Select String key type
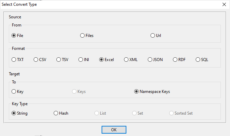Screen dimensions: 230x136 tap(14, 113)
